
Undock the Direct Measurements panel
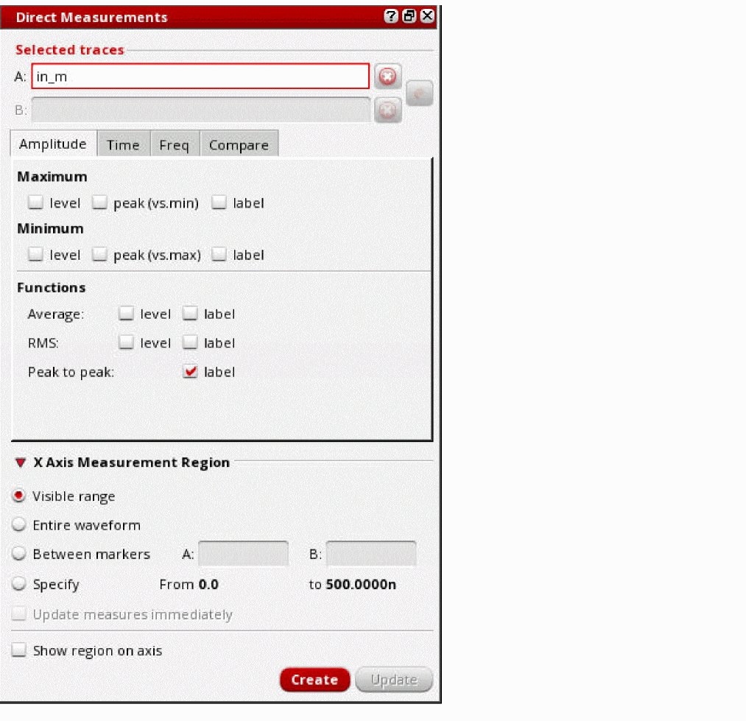(x=409, y=17)
